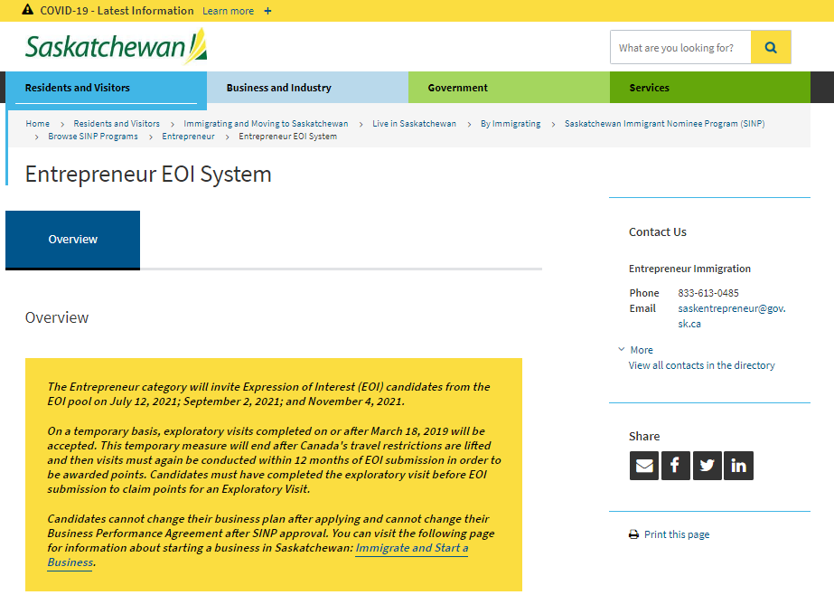Open Residents and Visitors breadcrumb link

click(117, 124)
